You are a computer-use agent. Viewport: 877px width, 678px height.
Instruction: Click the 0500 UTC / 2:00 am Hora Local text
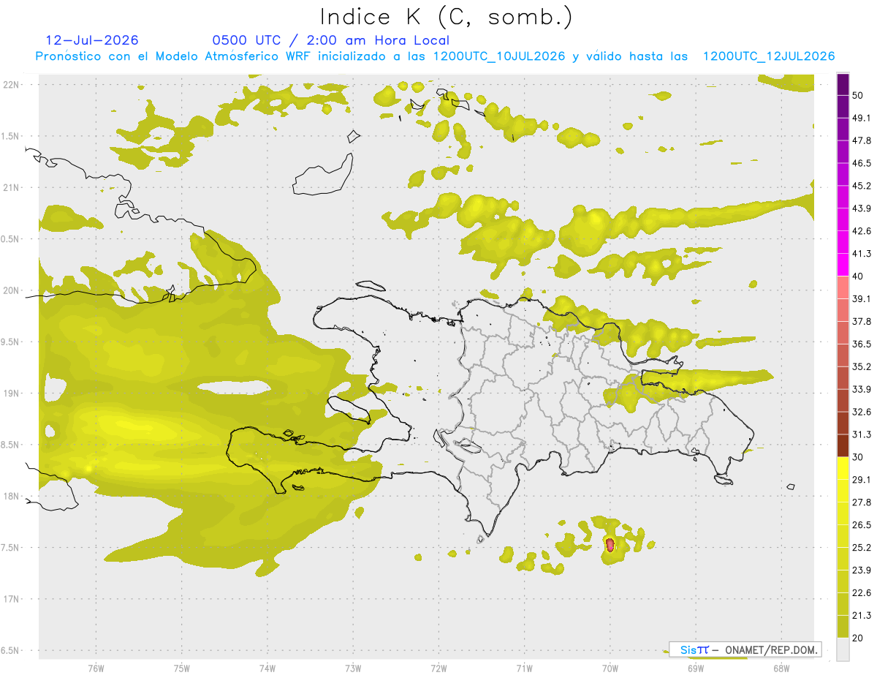[x=330, y=40]
